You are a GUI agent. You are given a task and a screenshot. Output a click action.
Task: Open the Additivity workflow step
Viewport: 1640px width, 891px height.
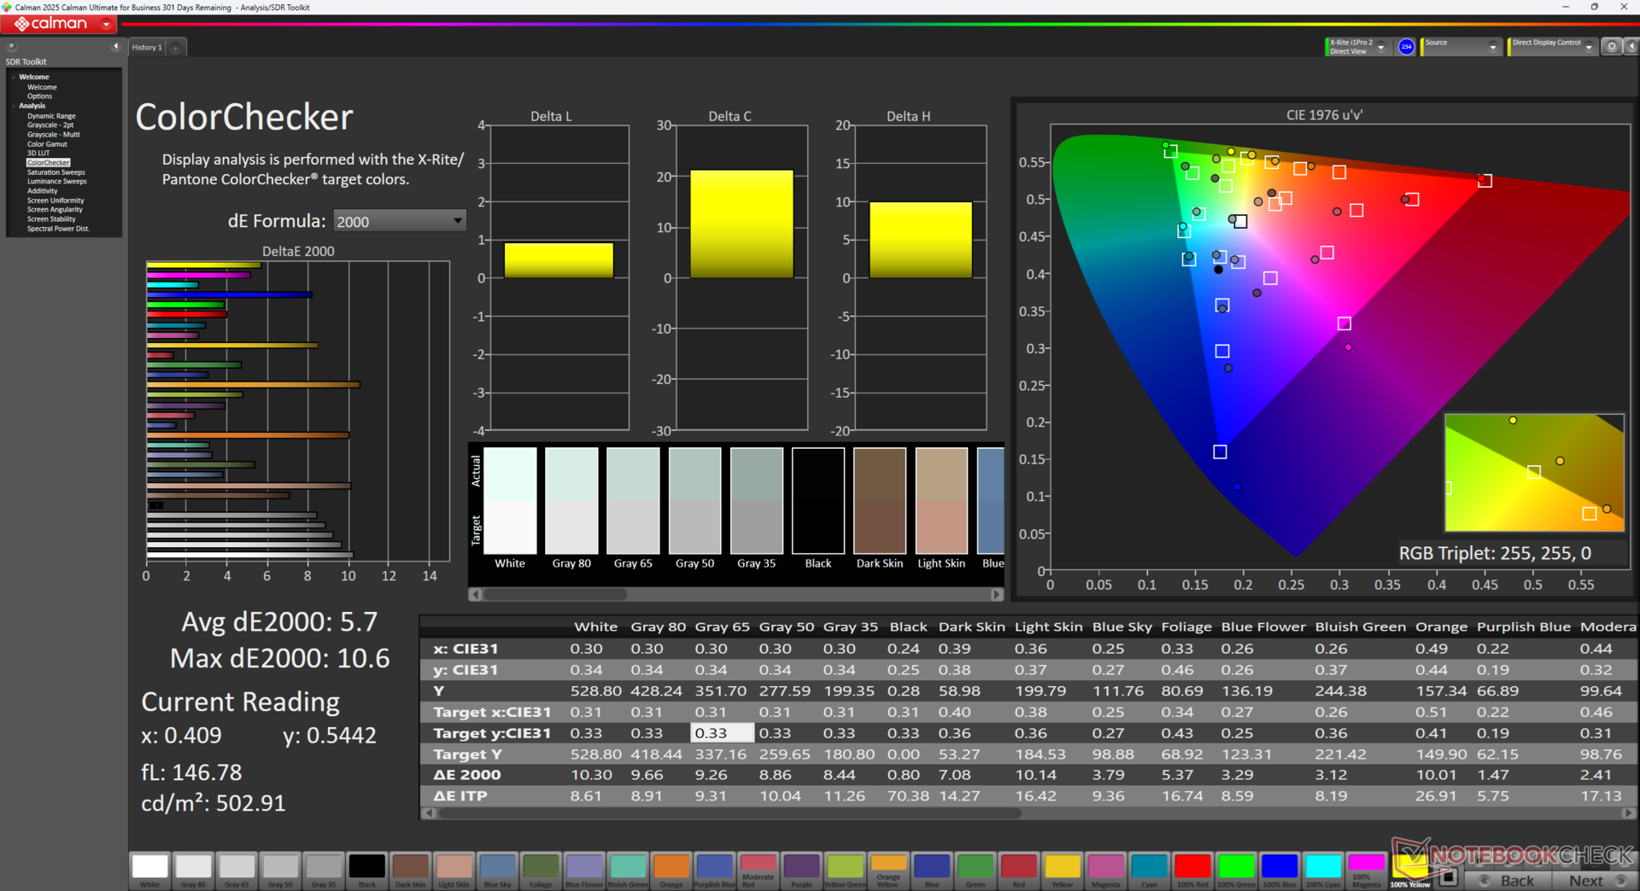pyautogui.click(x=43, y=191)
